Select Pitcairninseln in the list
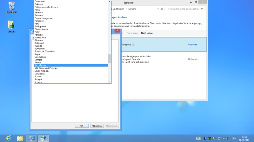This screenshot has width=254, height=142. (x=71, y=29)
